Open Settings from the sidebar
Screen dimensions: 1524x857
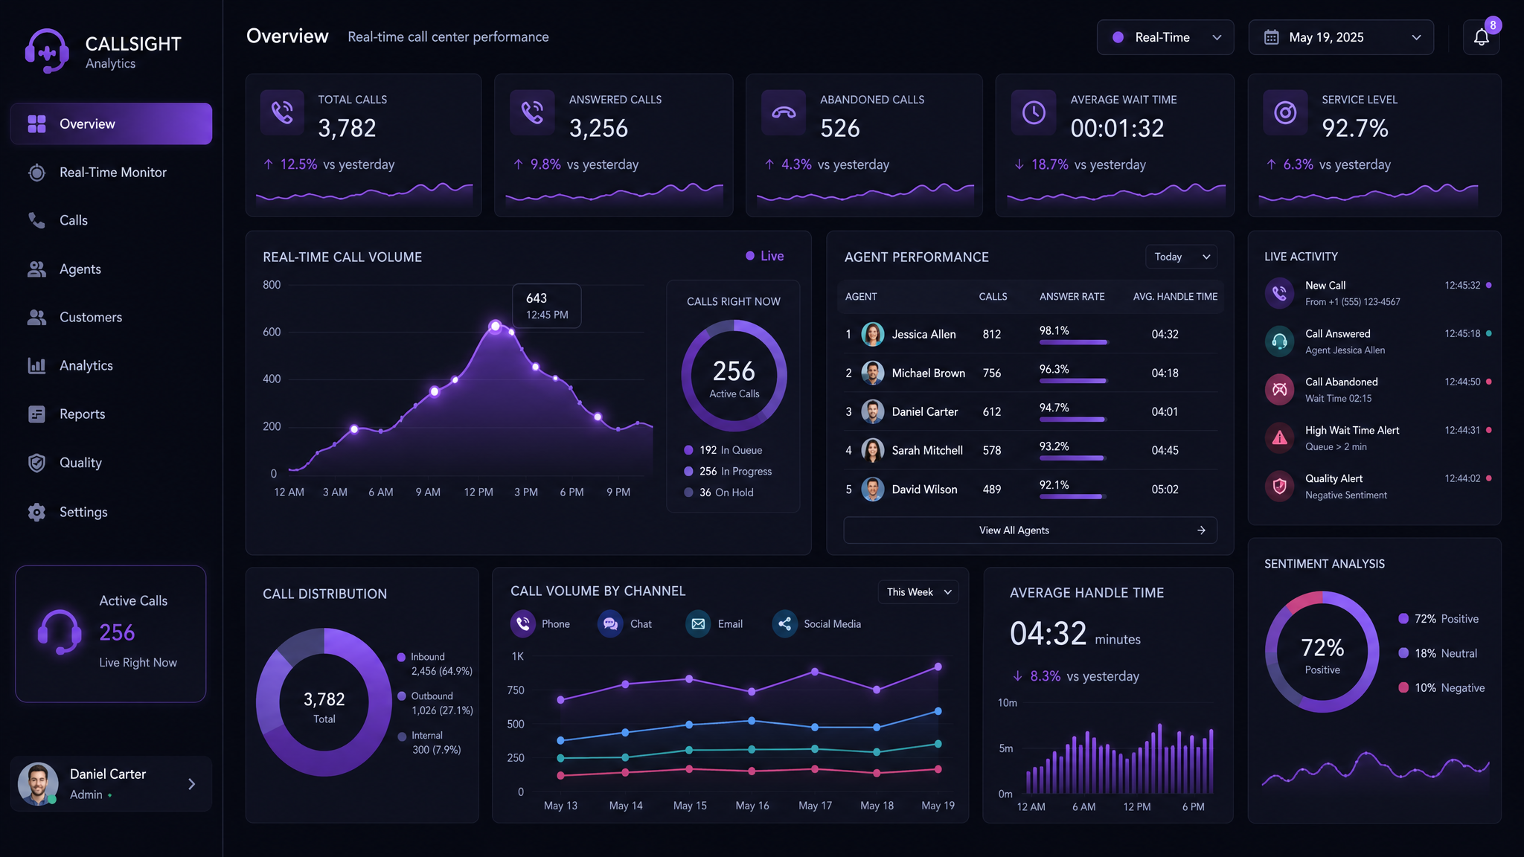point(111,512)
